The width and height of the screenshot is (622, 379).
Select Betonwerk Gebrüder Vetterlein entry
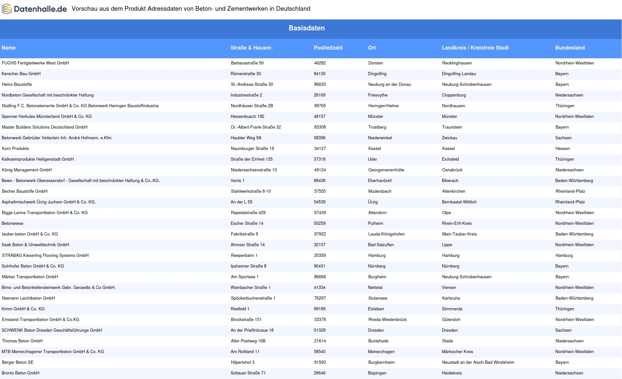pos(57,138)
